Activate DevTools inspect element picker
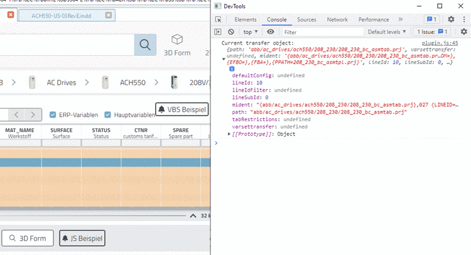Viewport: 471px width, 255px height. pyautogui.click(x=219, y=19)
